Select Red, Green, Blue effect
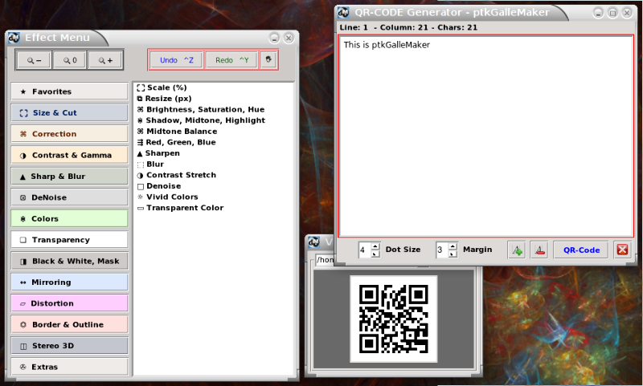Screen dimensions: 643x386 click(x=176, y=143)
